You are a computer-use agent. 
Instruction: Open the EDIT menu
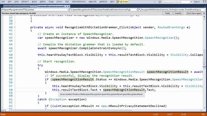[10, 2]
